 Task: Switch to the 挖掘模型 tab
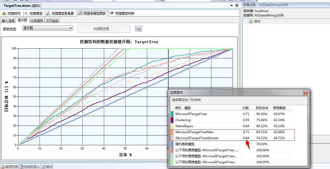pyautogui.click(x=34, y=13)
